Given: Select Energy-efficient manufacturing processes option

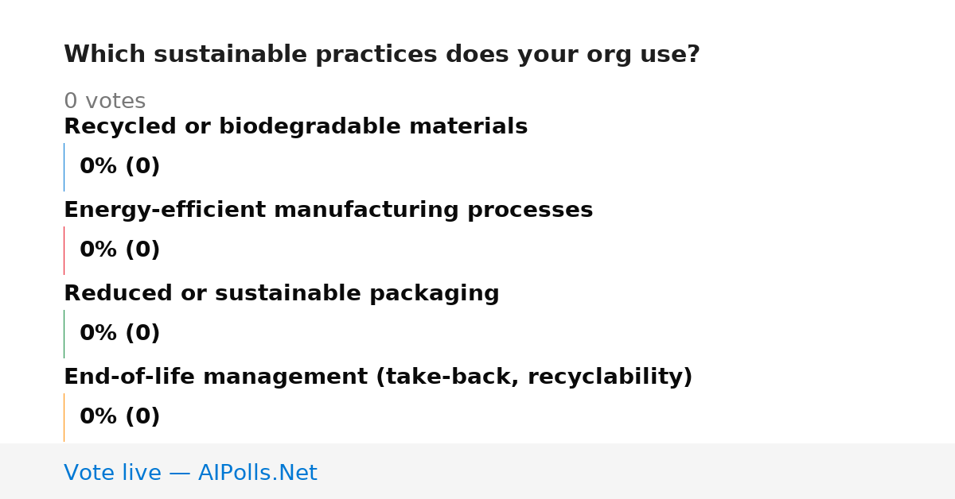Looking at the screenshot, I should [329, 211].
